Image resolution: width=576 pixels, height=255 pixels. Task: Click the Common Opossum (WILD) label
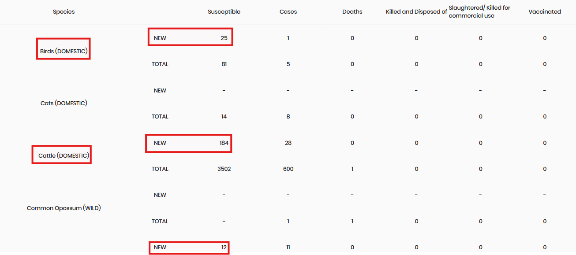[64, 208]
